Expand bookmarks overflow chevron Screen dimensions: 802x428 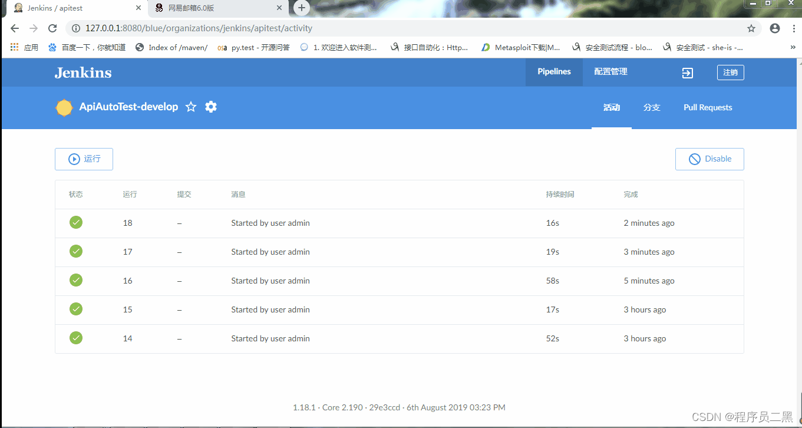[793, 47]
